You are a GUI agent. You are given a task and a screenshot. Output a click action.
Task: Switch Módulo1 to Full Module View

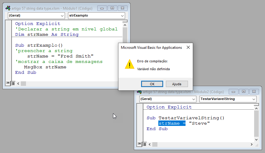(x=13, y=83)
